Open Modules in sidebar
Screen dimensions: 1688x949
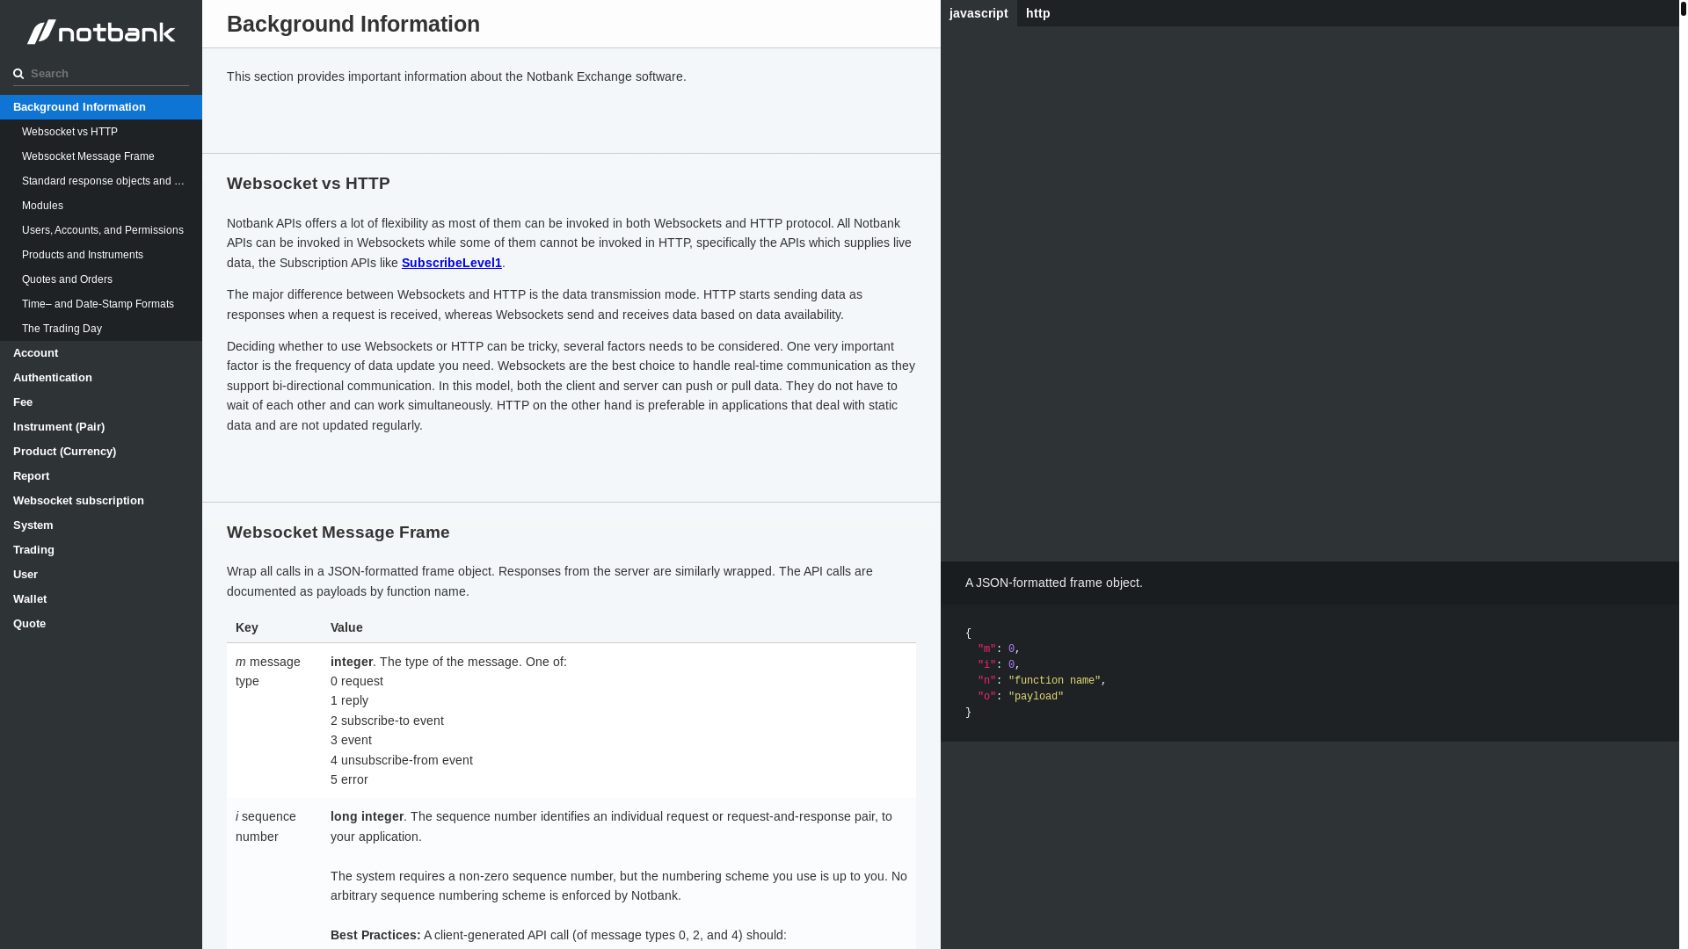coord(101,206)
